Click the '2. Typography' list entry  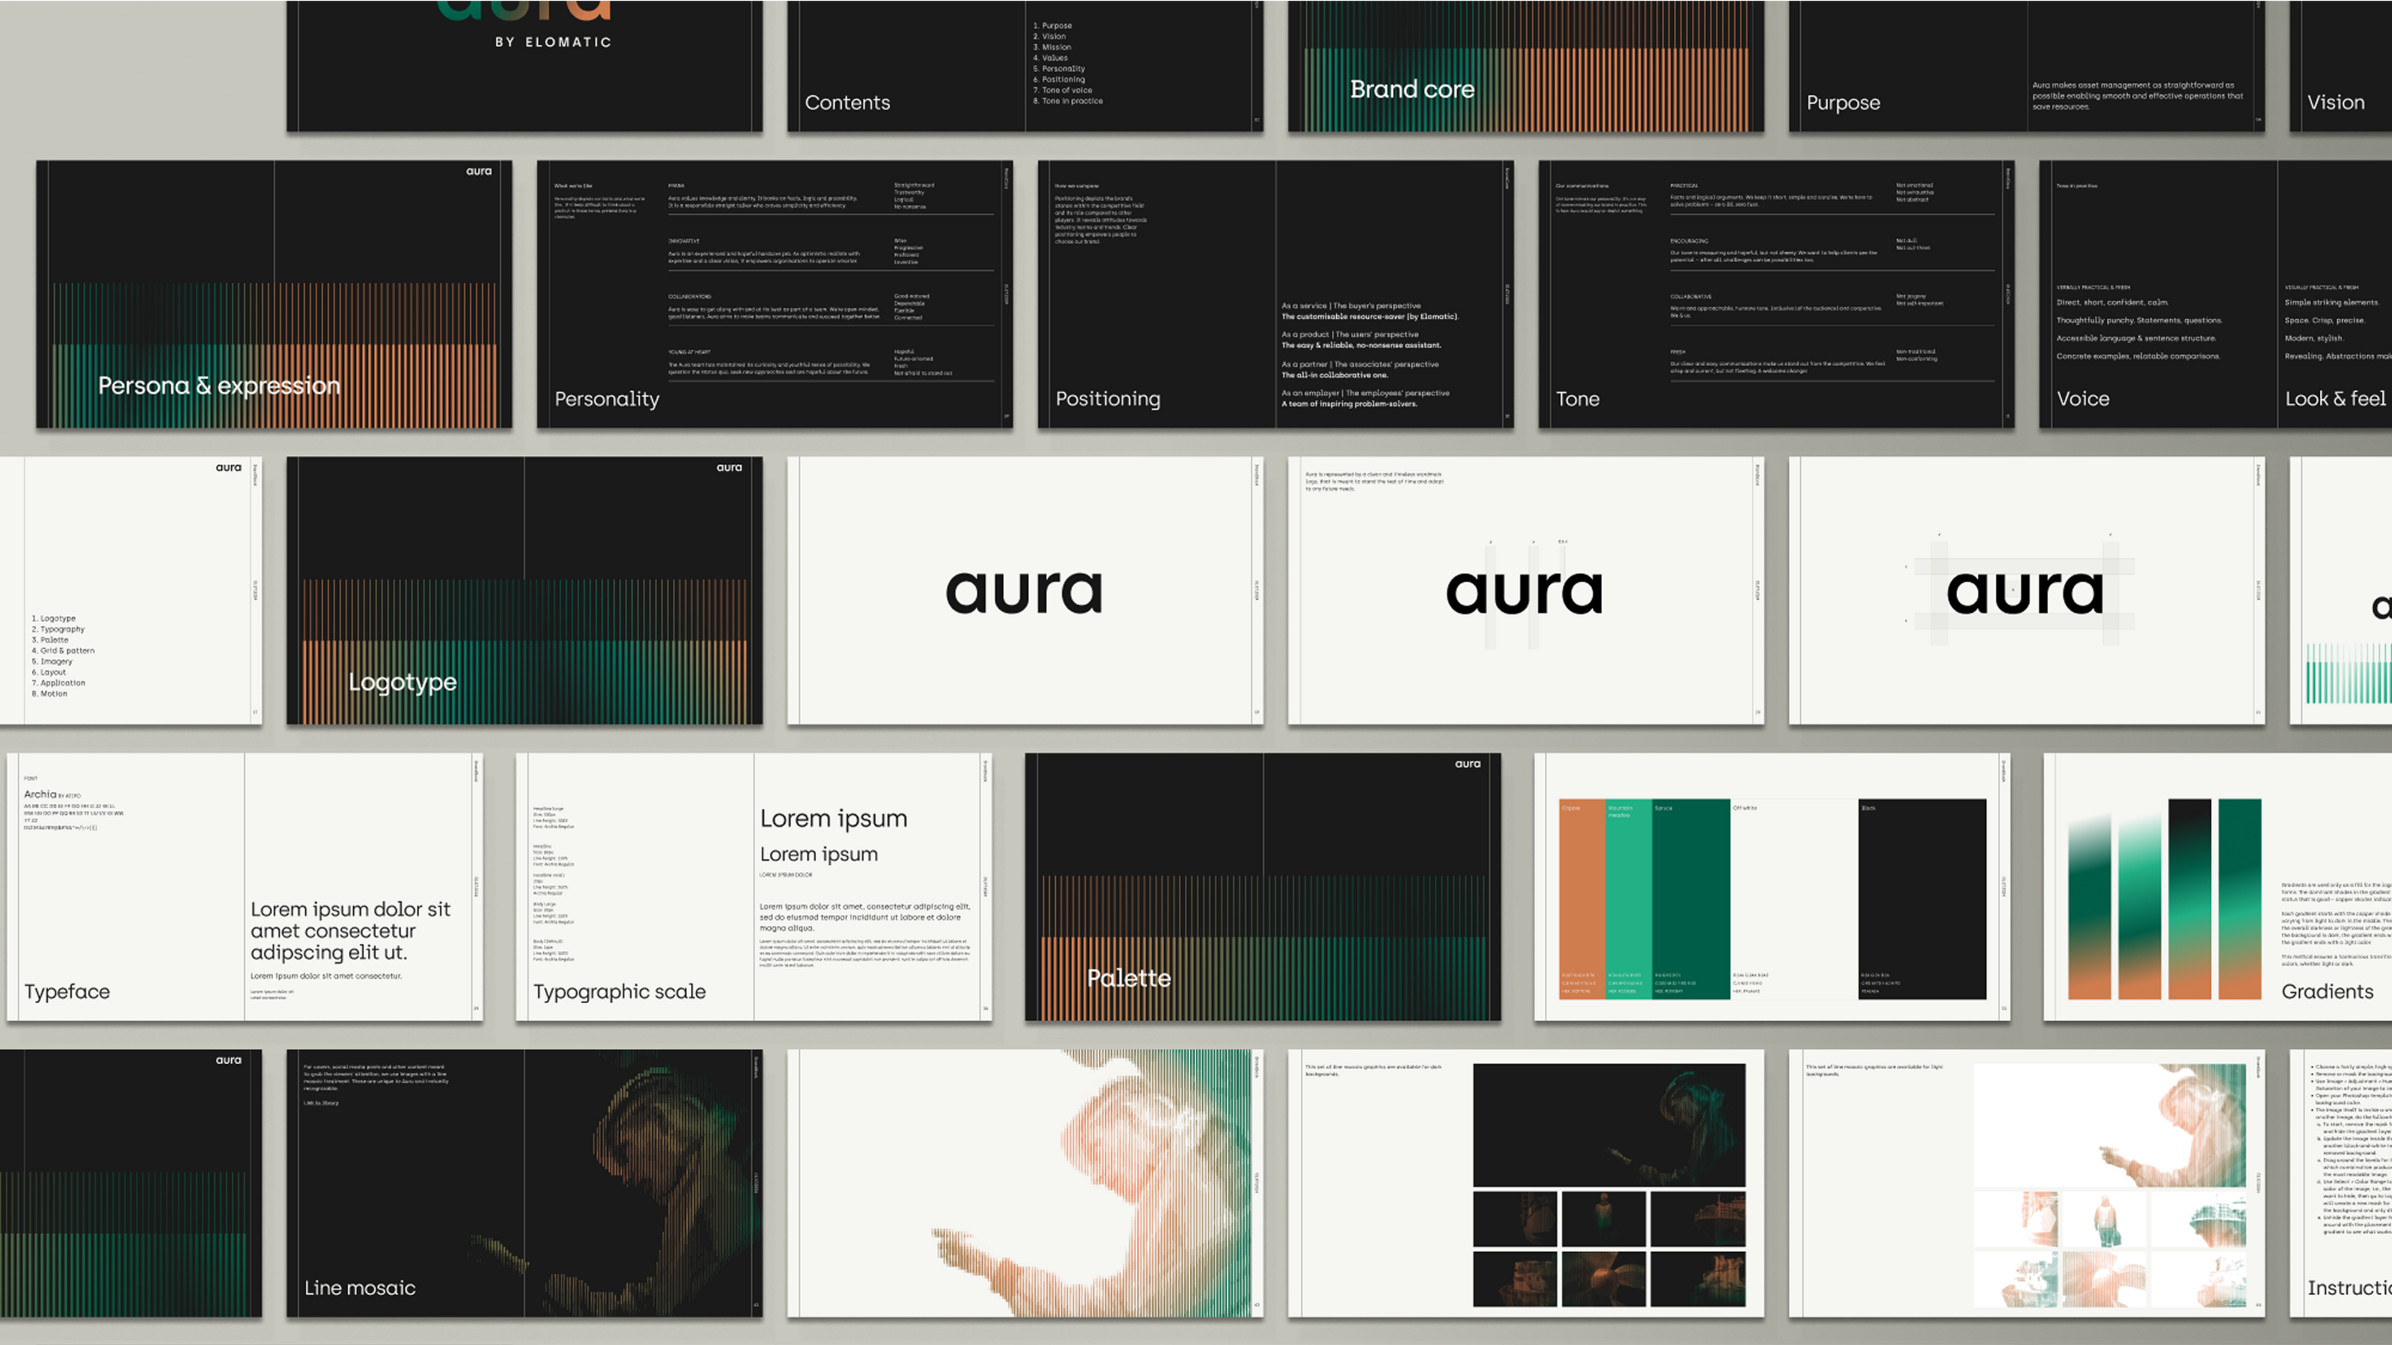(59, 630)
